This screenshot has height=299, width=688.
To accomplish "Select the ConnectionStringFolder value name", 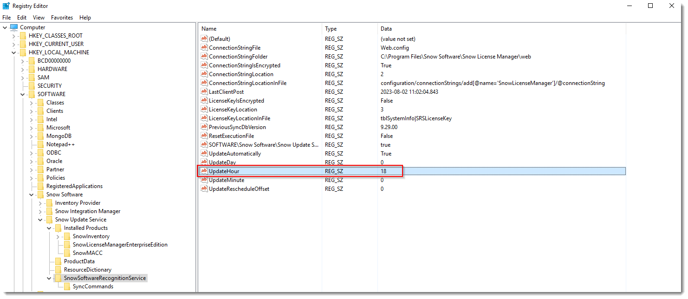I will (238, 57).
